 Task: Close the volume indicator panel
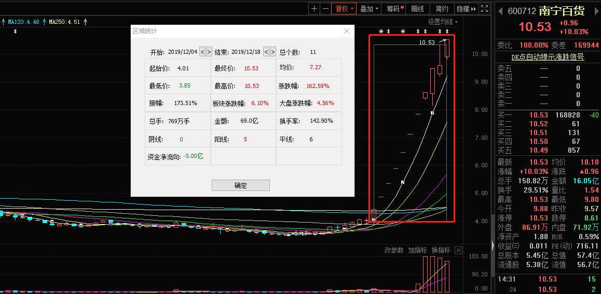[x=458, y=251]
